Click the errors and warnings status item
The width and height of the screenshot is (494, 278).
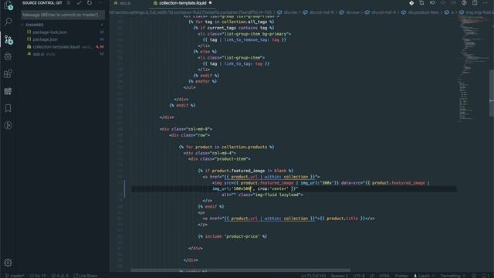click(x=60, y=276)
